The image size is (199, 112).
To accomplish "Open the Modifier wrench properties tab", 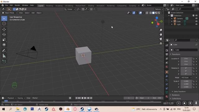I will point(167,76).
